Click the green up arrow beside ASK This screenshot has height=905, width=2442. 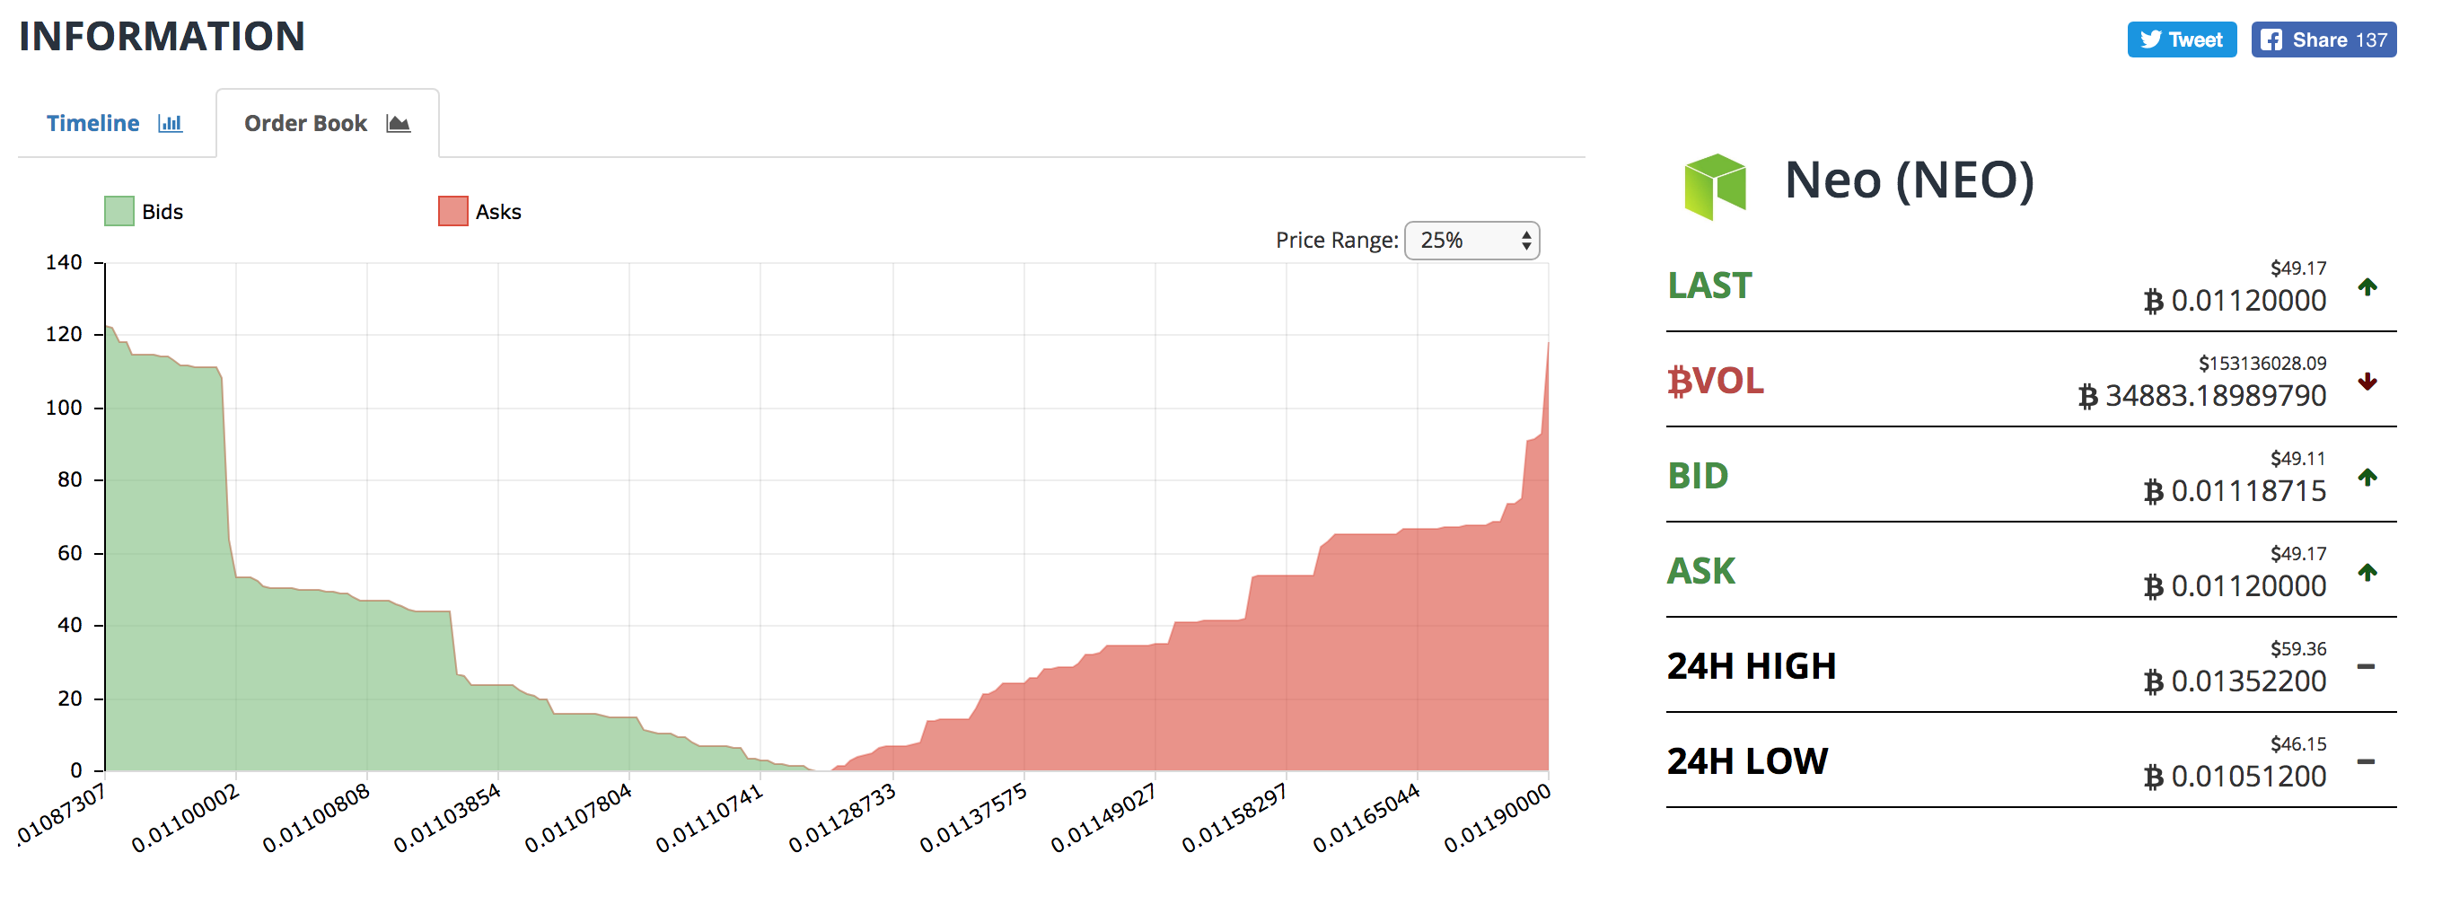[2367, 571]
